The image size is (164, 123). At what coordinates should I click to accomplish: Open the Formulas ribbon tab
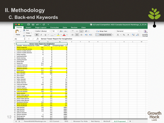pos(54,27)
